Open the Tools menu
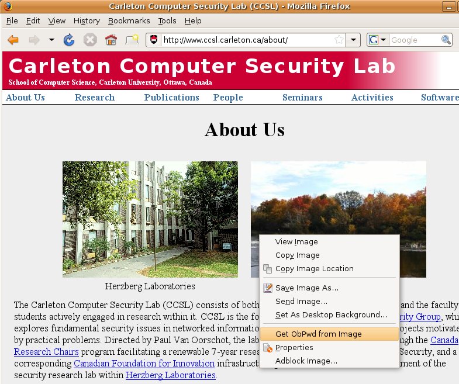Screen dimensions: 459x384 (x=167, y=21)
